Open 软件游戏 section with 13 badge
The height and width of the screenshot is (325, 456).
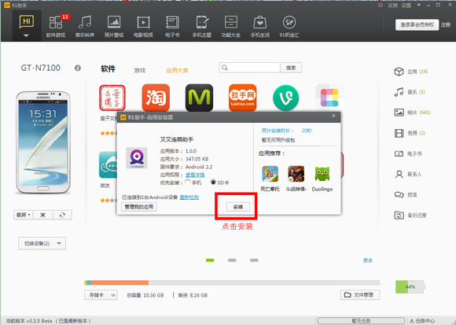click(x=56, y=26)
